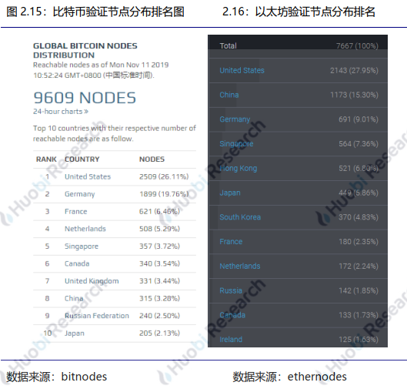Click Japan ranked tenth in Bitcoin table
This screenshot has width=407, height=389.
point(74,334)
